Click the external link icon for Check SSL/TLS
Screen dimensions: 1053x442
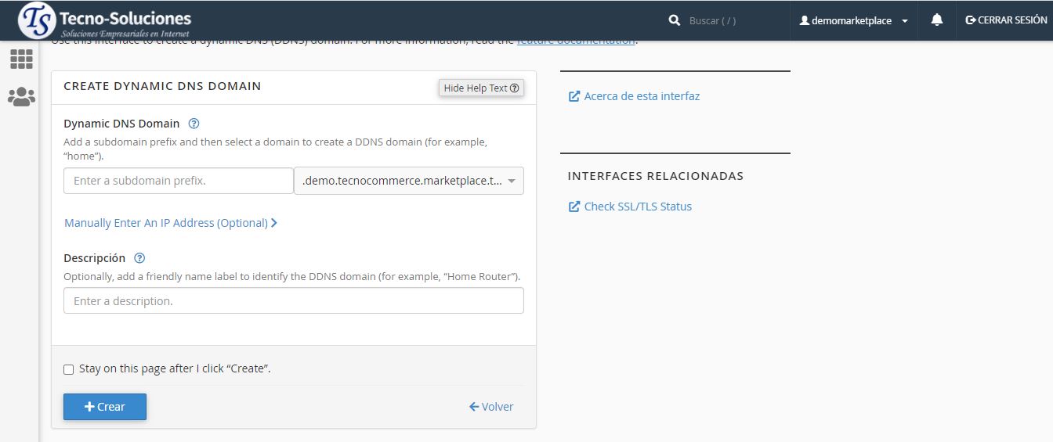click(x=574, y=207)
